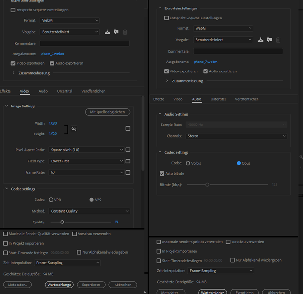Open Zeit-Interpolation dropdown in right panel

tap(221, 271)
